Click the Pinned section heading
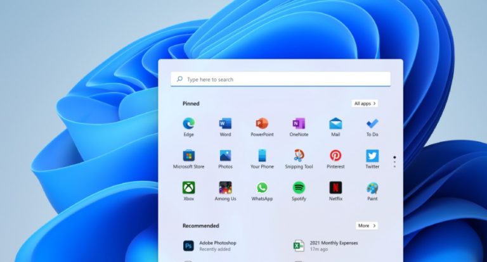The image size is (487, 262). tap(191, 104)
